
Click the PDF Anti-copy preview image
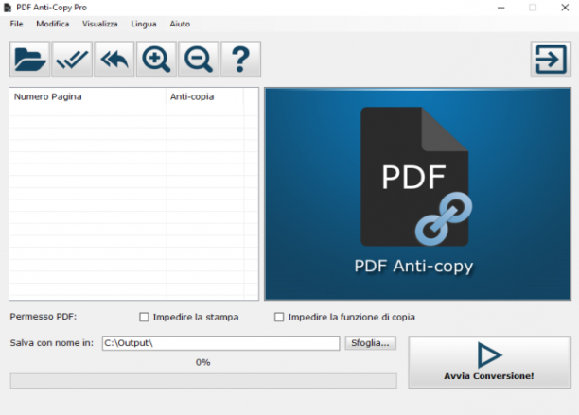[x=417, y=194]
